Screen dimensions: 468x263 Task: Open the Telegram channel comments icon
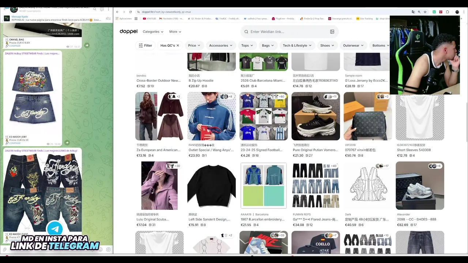[102, 9]
